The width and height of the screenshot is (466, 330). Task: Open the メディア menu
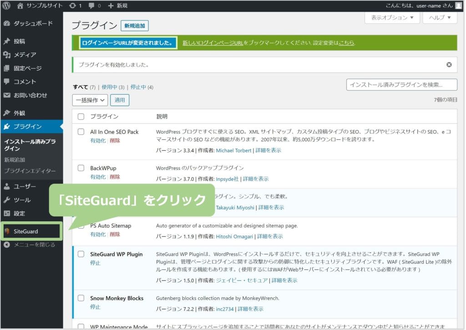pos(31,55)
